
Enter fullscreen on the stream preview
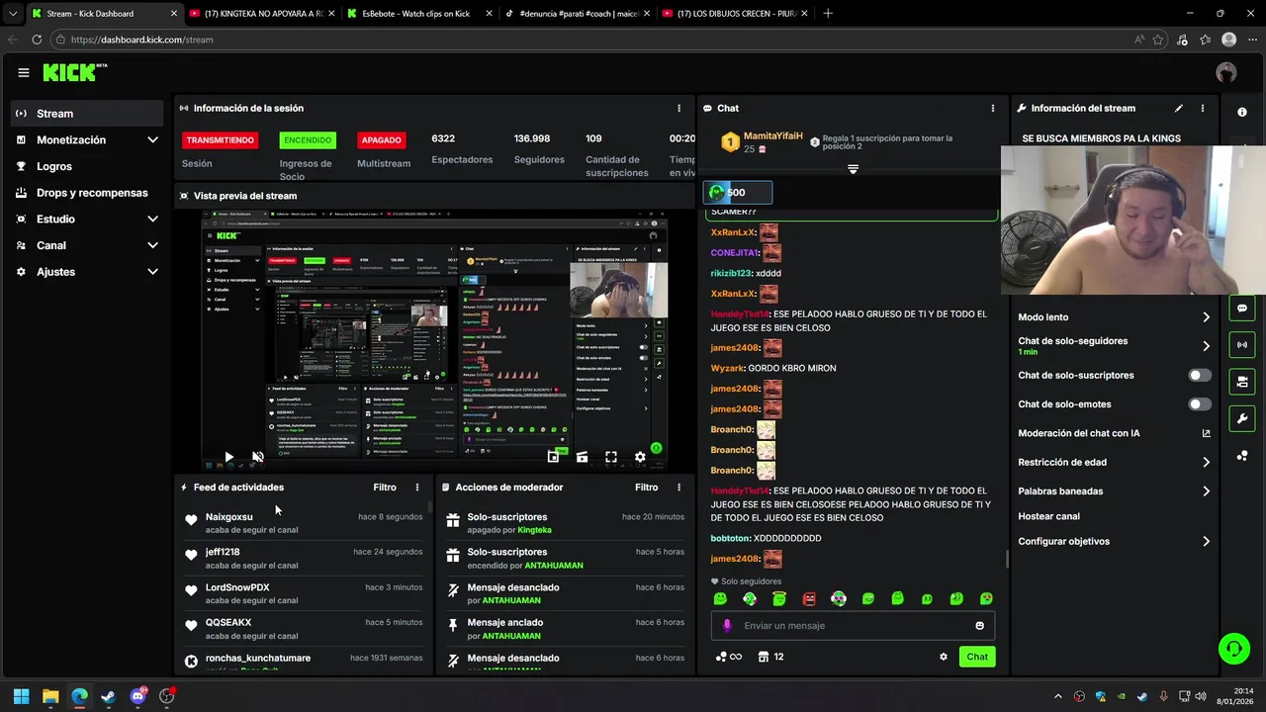(x=611, y=457)
